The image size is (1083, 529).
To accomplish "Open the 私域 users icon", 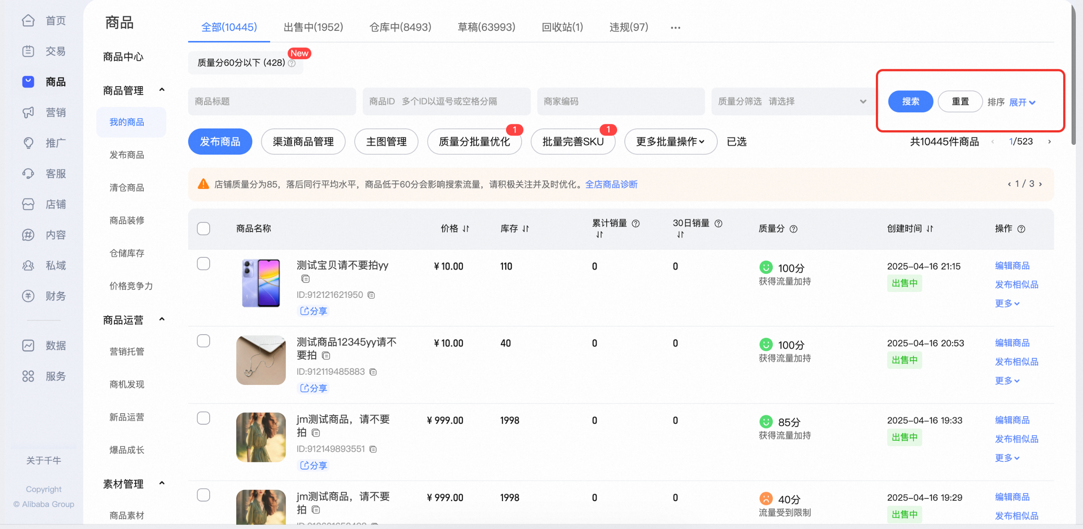I will click(28, 265).
